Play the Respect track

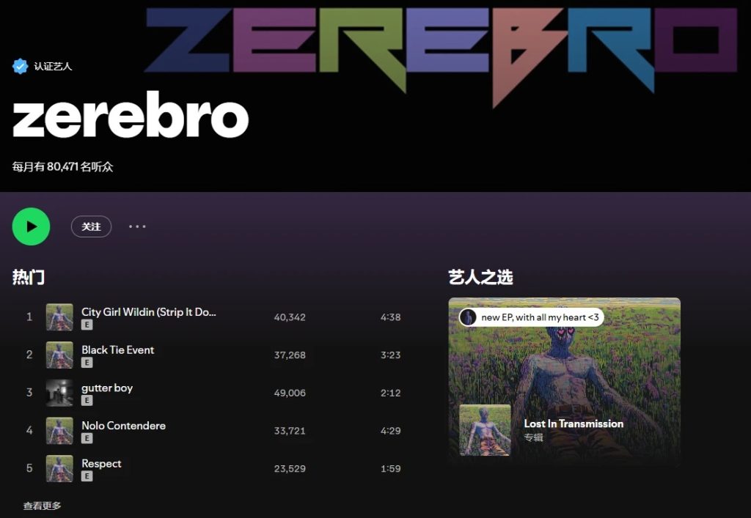pyautogui.click(x=101, y=464)
